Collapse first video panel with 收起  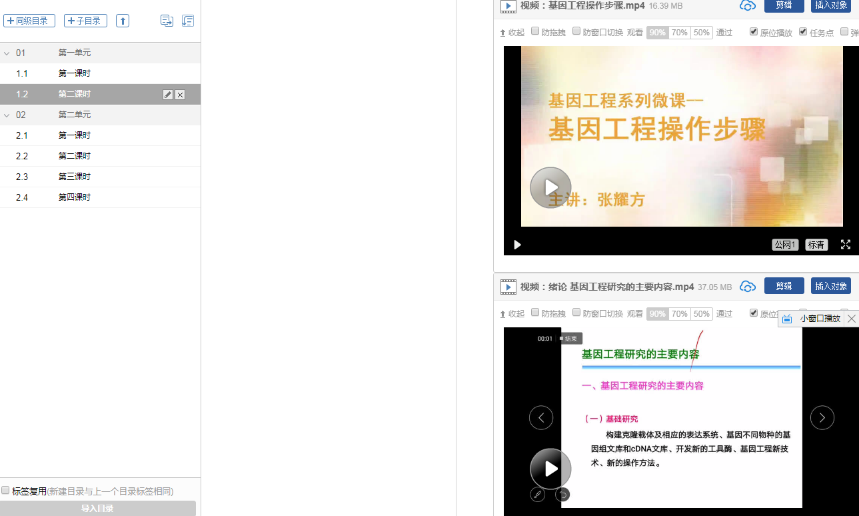point(512,33)
